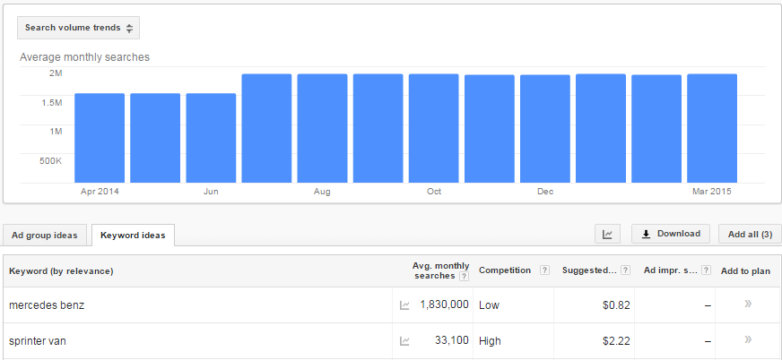Open help icon next to Ad impr. share

[706, 270]
